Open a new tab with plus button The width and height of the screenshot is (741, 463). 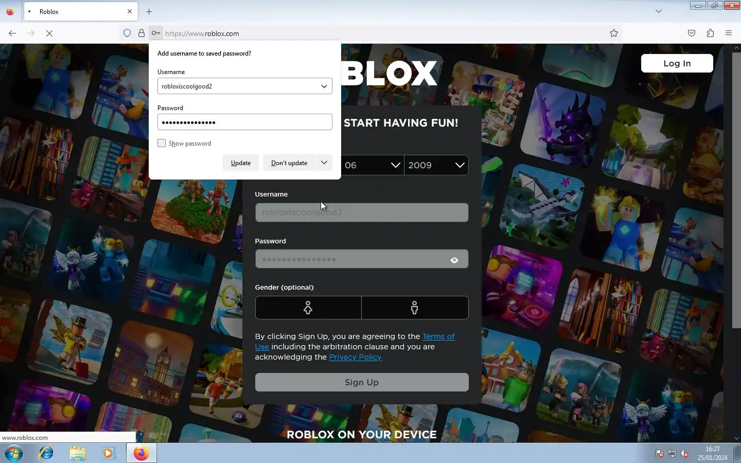tap(149, 11)
